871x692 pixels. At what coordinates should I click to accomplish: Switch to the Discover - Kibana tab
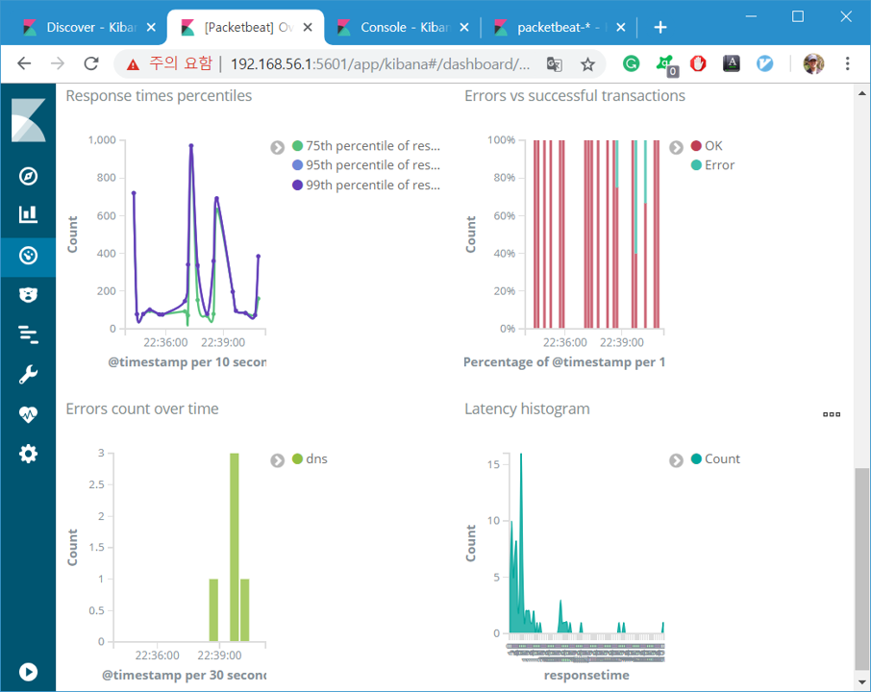[x=89, y=27]
